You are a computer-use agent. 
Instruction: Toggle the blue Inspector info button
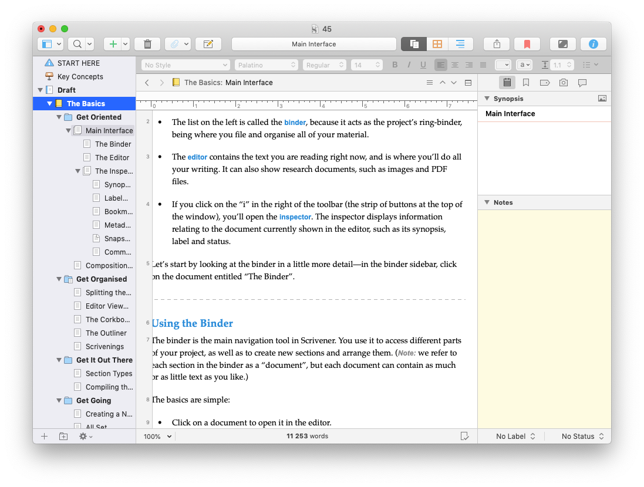point(593,44)
